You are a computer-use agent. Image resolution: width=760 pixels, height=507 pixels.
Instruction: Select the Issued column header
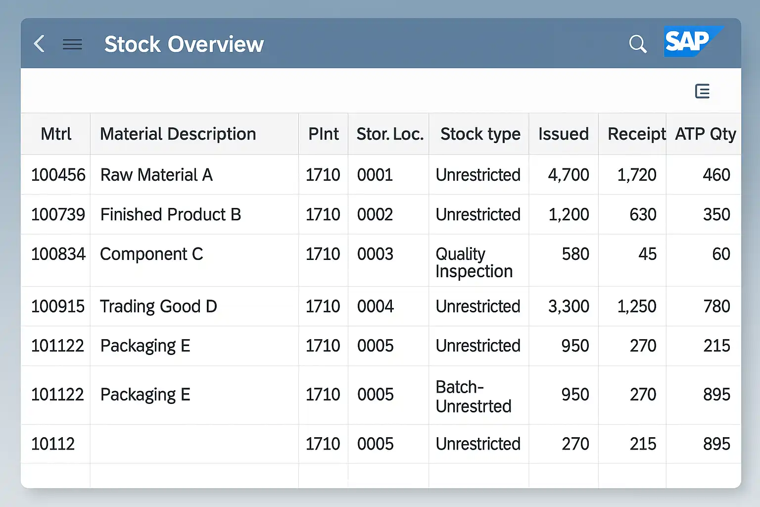[563, 134]
